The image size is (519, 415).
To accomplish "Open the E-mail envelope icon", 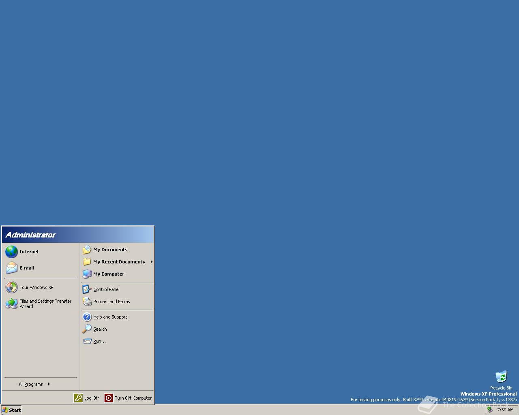I will [11, 268].
